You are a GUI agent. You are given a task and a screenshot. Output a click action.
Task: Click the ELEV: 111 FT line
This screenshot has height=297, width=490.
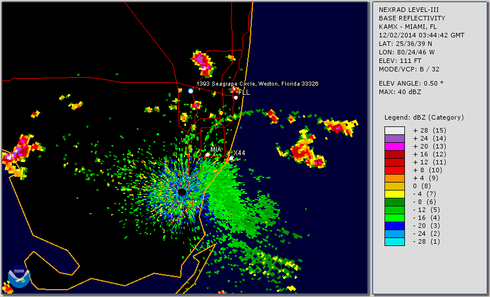[400, 61]
